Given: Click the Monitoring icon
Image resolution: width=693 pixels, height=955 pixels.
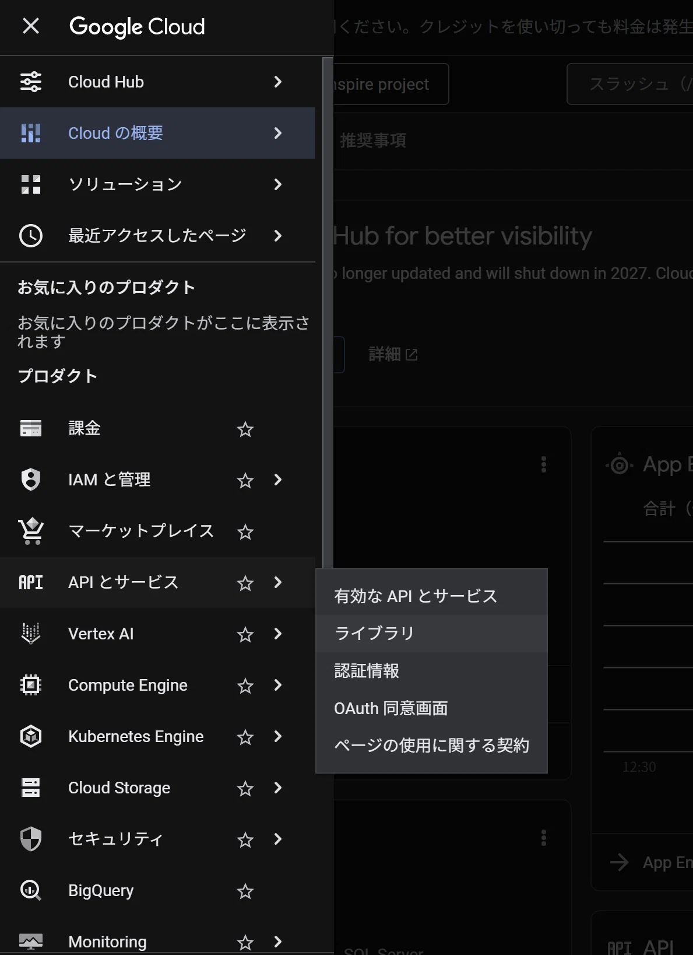Looking at the screenshot, I should (x=31, y=942).
